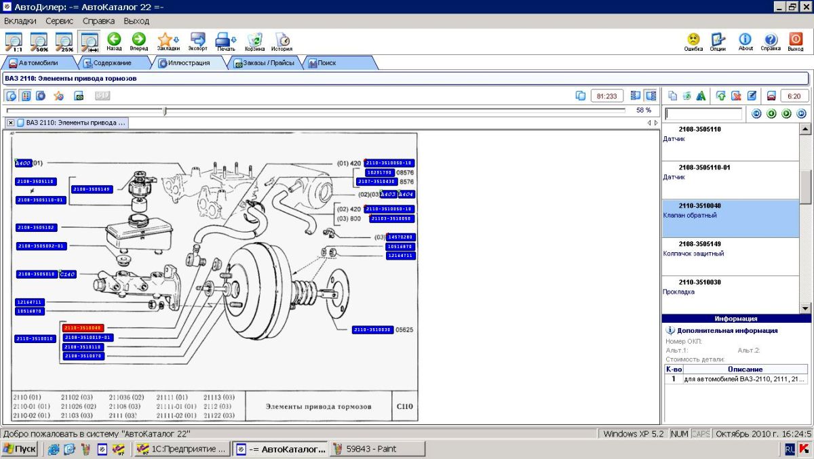
Task: Click the 50% zoom icon
Action: [x=39, y=41]
